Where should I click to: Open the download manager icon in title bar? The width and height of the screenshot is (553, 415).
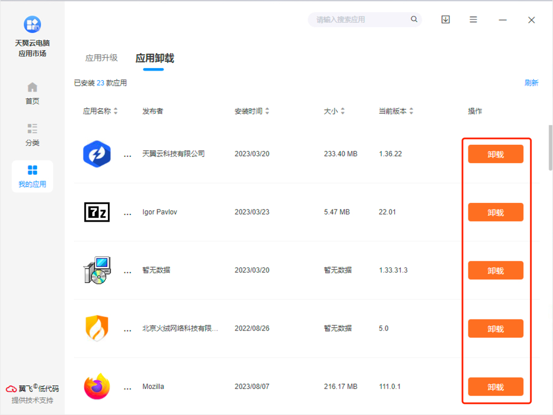(x=446, y=19)
